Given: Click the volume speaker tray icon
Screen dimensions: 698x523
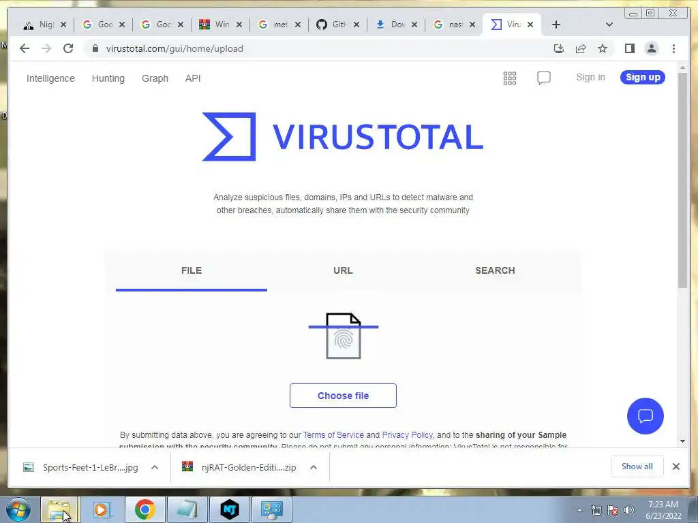Looking at the screenshot, I should tap(628, 510).
